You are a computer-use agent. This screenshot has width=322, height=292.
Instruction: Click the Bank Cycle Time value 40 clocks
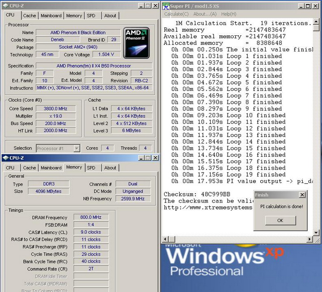pos(91,262)
